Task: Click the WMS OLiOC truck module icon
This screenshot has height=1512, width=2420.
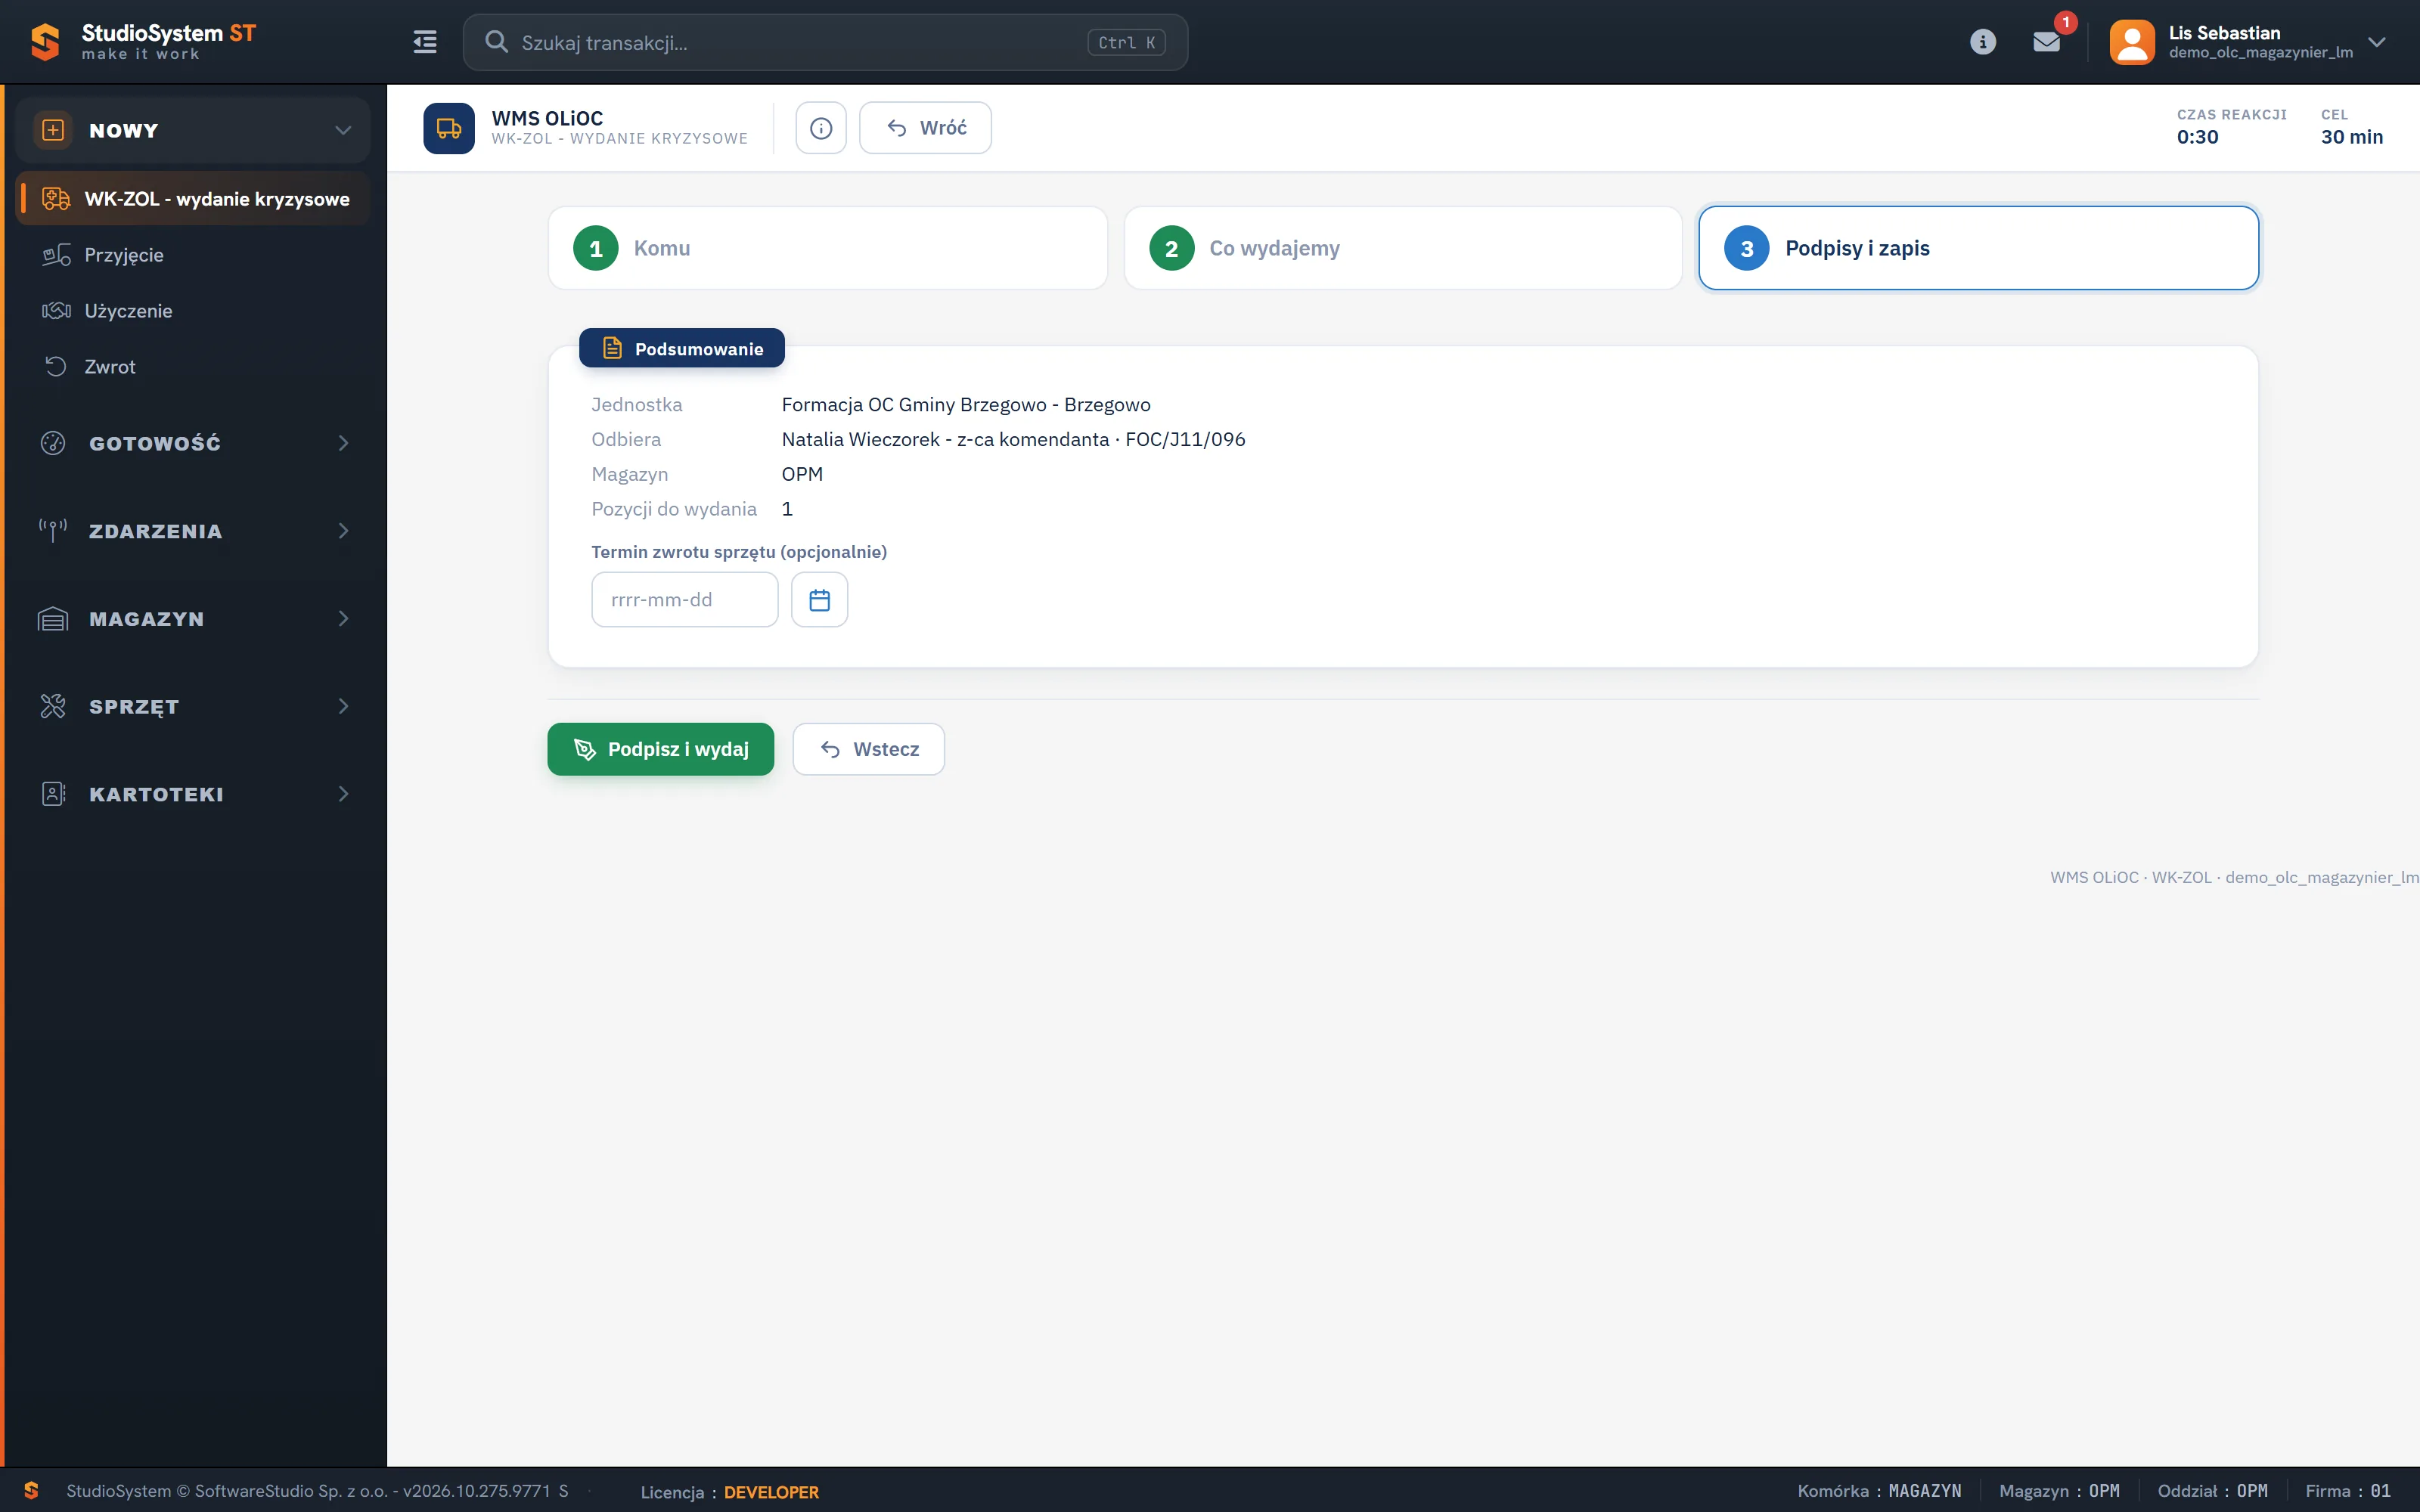Action: [448, 128]
